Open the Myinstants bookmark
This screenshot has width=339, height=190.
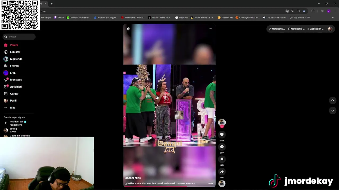click(133, 18)
